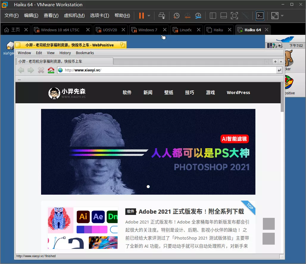The width and height of the screenshot is (306, 264).
Task: Enter full screen mode icon in VMware toolbar
Action: click(x=234, y=15)
